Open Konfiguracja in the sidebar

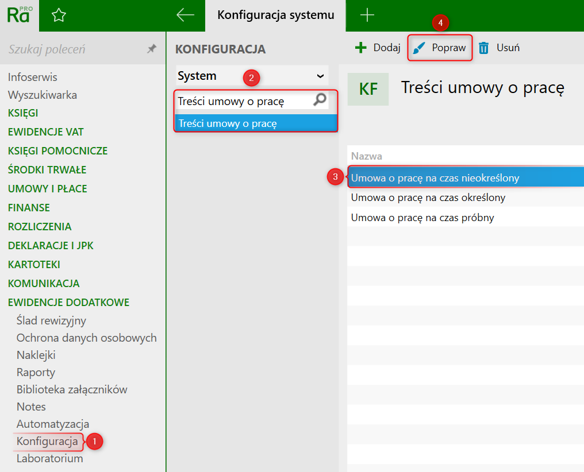[47, 441]
